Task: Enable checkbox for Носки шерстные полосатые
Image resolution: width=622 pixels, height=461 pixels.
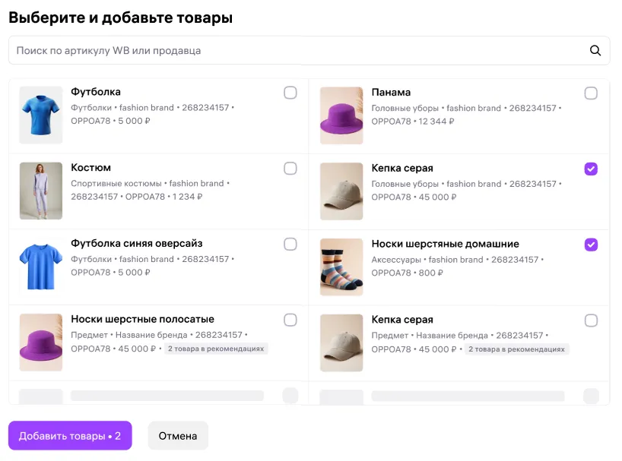Action: pos(290,320)
